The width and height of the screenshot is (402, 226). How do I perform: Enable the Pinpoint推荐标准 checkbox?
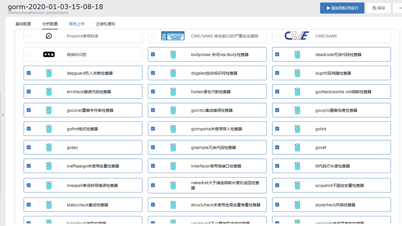click(x=29, y=36)
